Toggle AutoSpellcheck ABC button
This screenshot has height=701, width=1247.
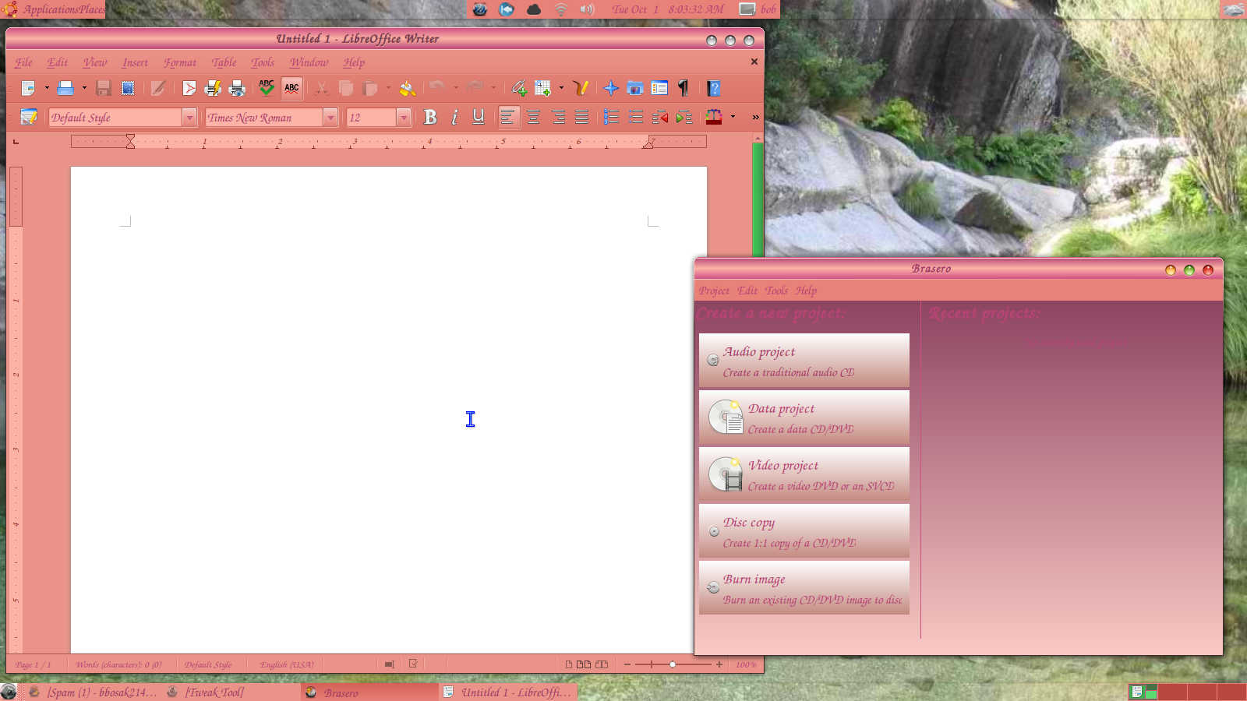(x=291, y=88)
